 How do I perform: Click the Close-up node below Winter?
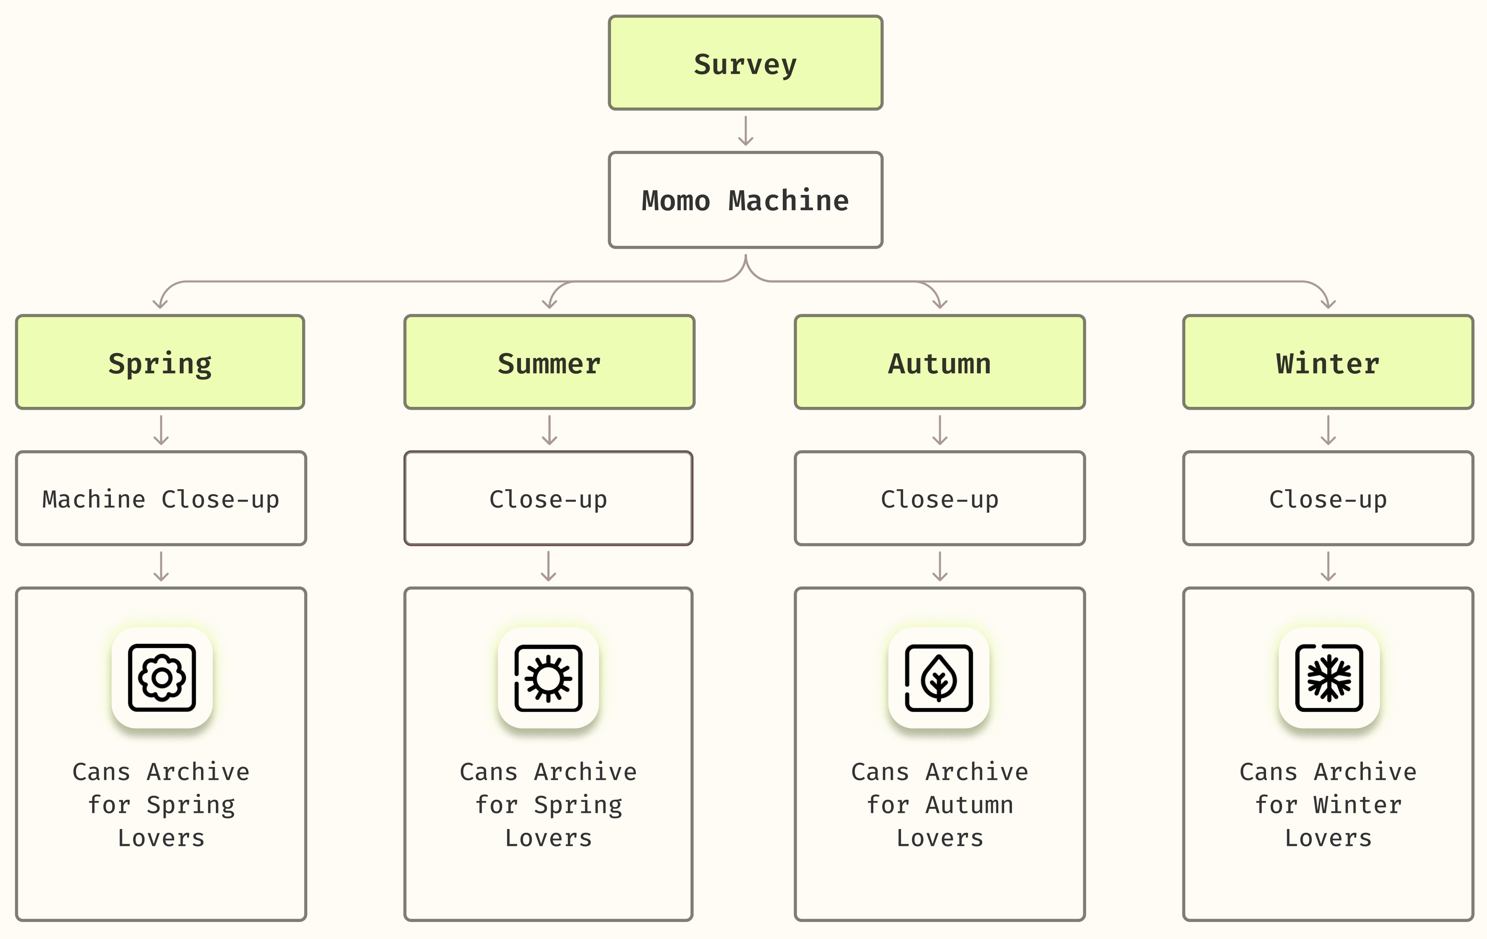(x=1328, y=499)
